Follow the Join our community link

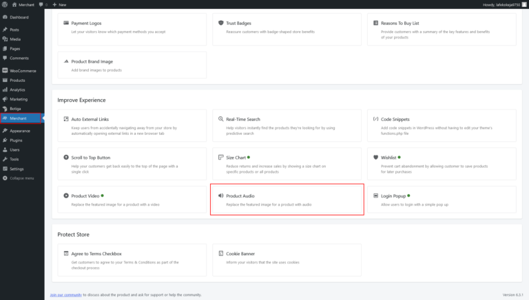[x=66, y=295]
